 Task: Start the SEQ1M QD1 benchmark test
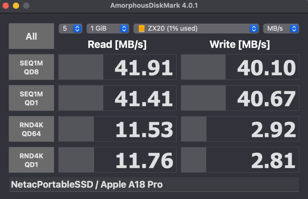pyautogui.click(x=31, y=98)
